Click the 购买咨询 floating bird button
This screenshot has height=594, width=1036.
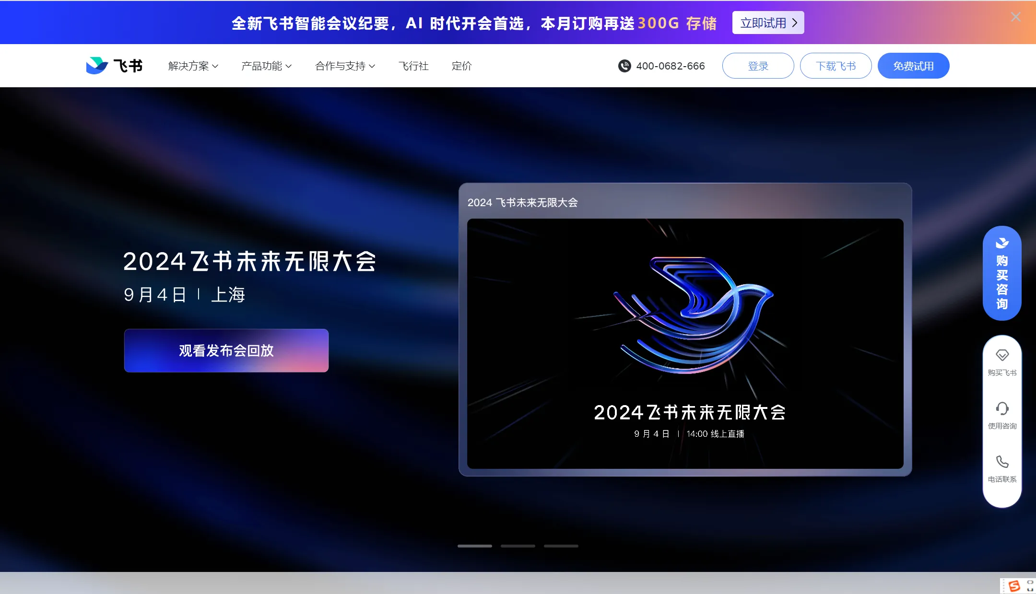pyautogui.click(x=1002, y=273)
